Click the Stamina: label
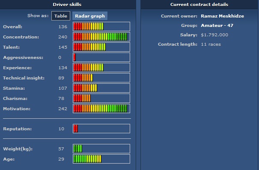This screenshot has width=259, height=170. tap(14, 88)
